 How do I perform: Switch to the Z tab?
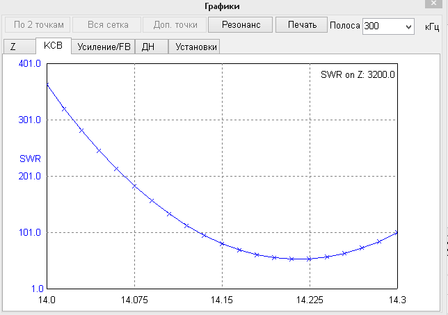click(x=15, y=47)
